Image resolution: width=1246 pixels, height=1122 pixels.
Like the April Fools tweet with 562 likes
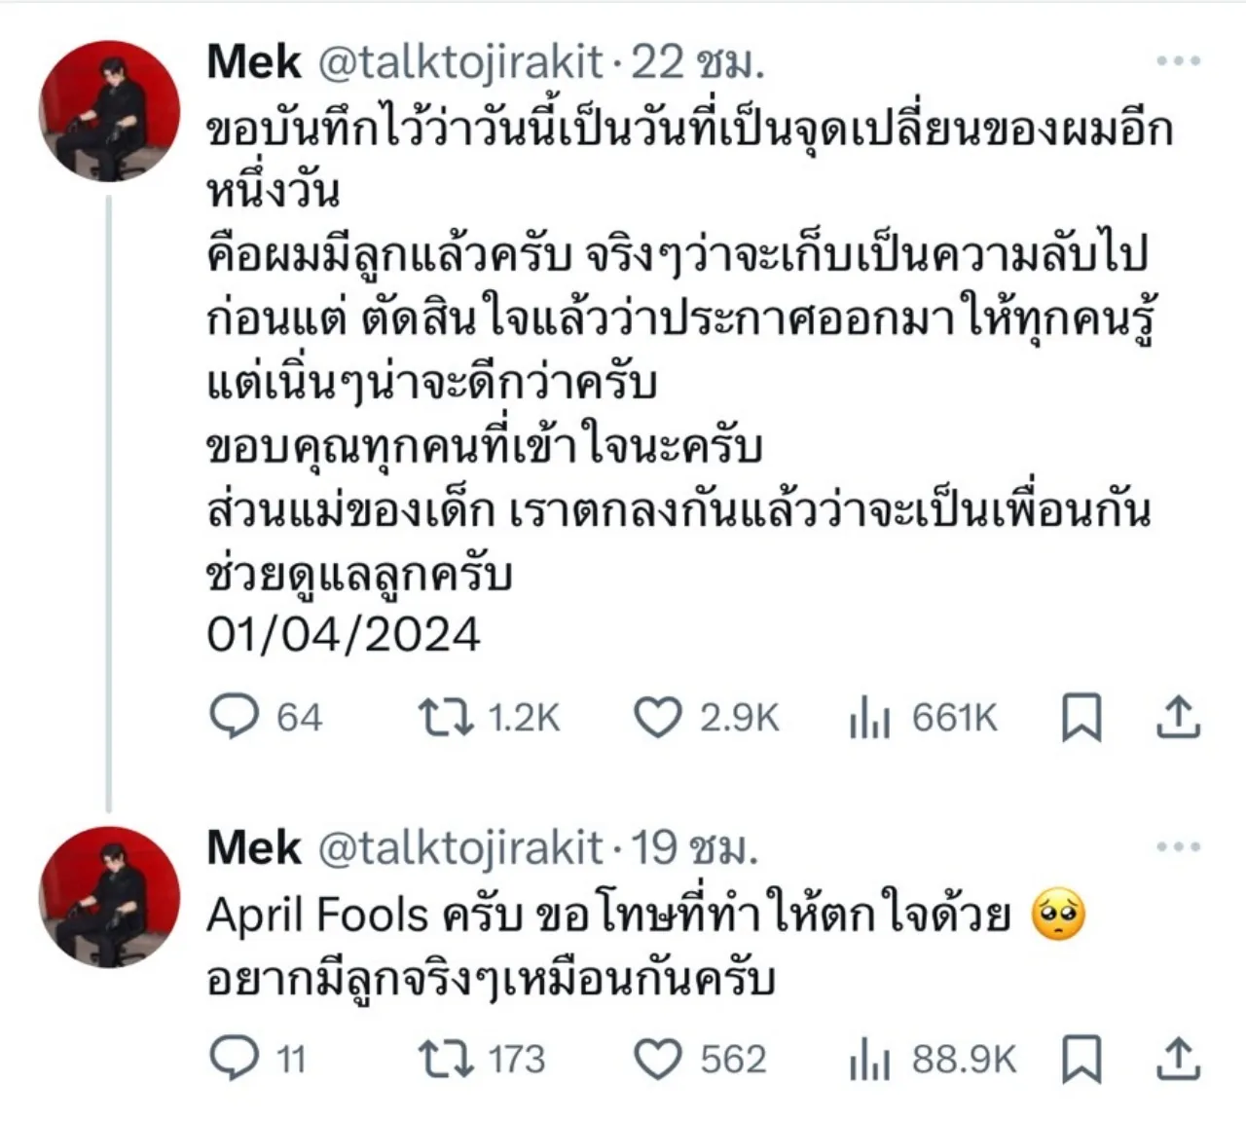[658, 1060]
